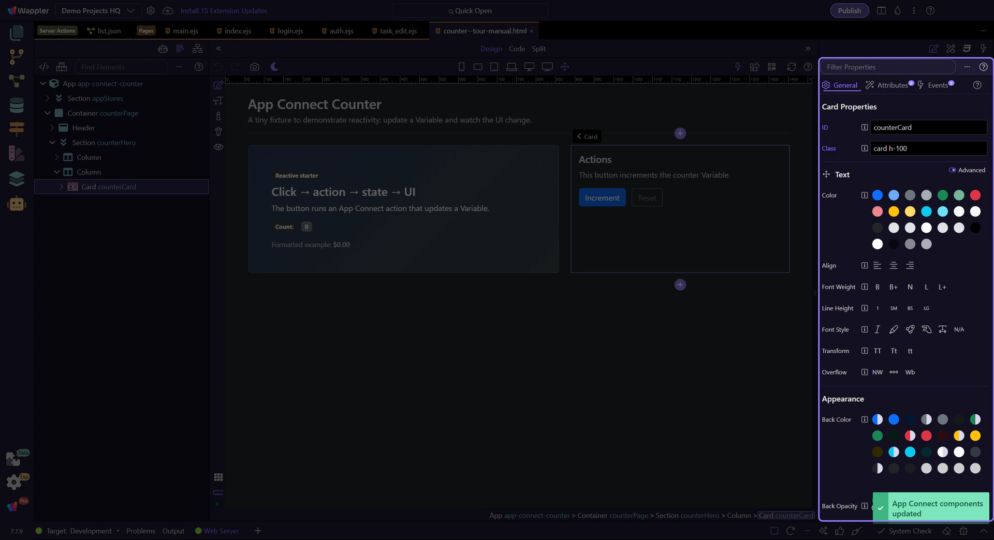Toggle the Advanced text switch
This screenshot has height=540, width=994.
tap(952, 170)
